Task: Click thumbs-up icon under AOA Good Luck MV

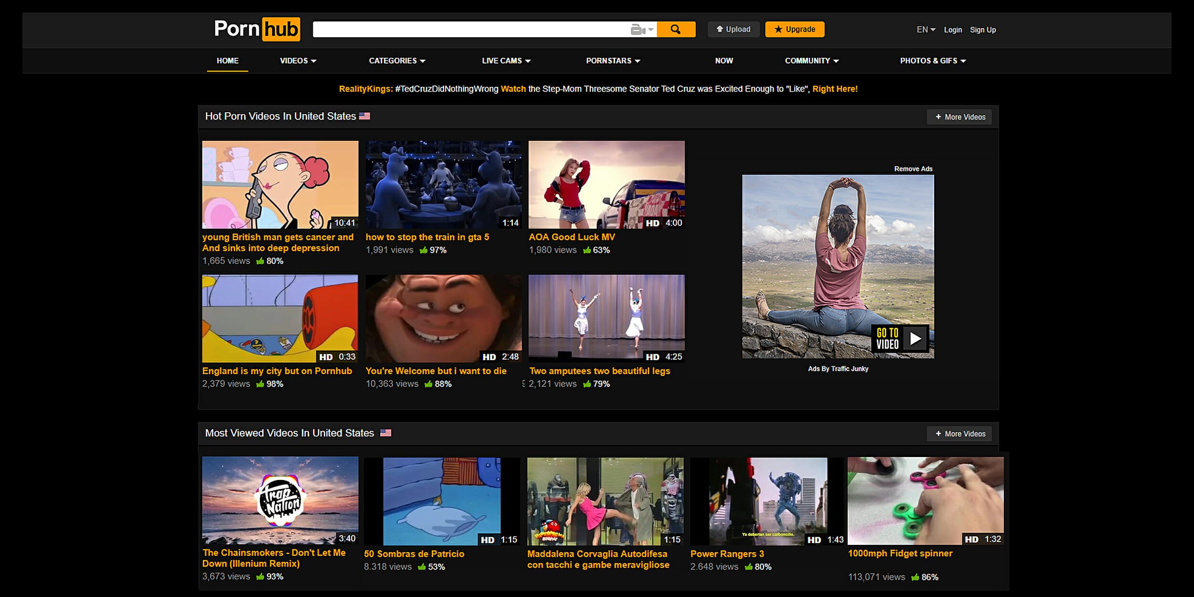Action: (x=587, y=250)
